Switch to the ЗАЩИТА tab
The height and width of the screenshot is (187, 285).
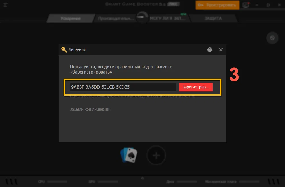213,19
